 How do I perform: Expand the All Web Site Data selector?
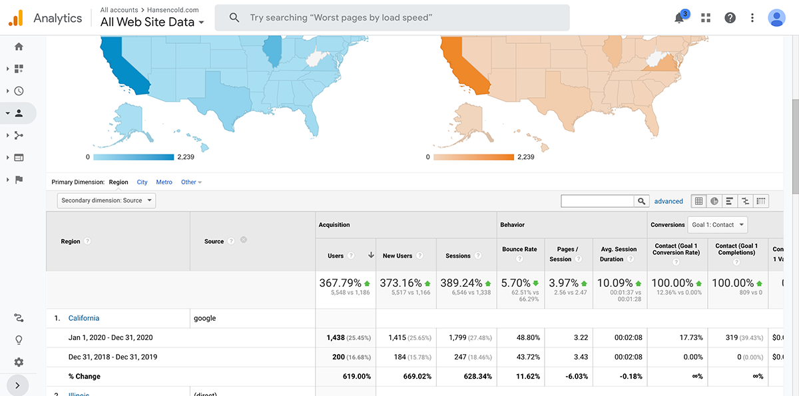pos(152,23)
